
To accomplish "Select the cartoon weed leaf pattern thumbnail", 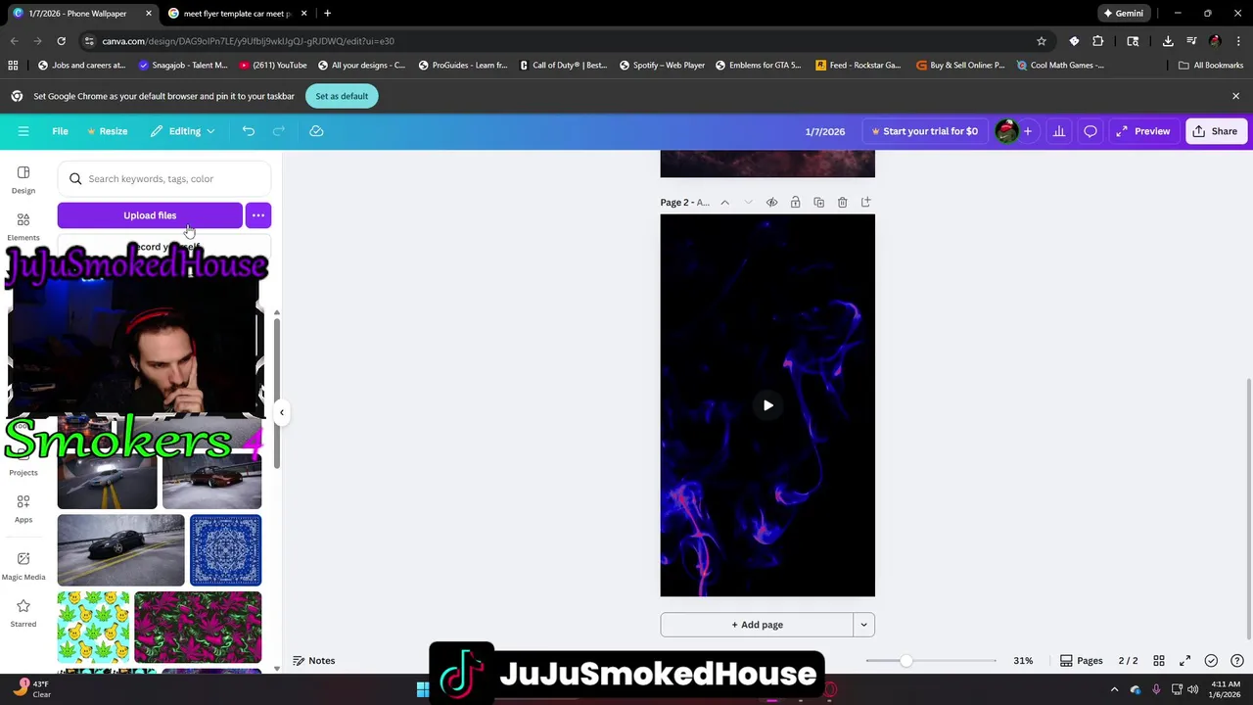I will tap(93, 627).
